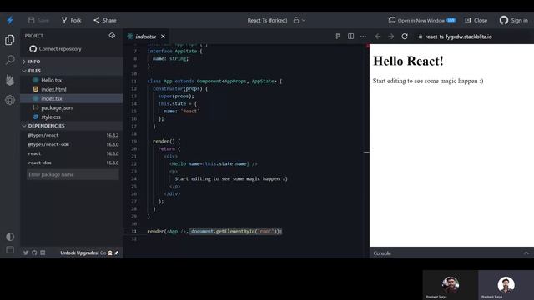Screen dimensions: 534x300
Task: Click the third footer icon beside GitHub
Action: (x=43, y=252)
